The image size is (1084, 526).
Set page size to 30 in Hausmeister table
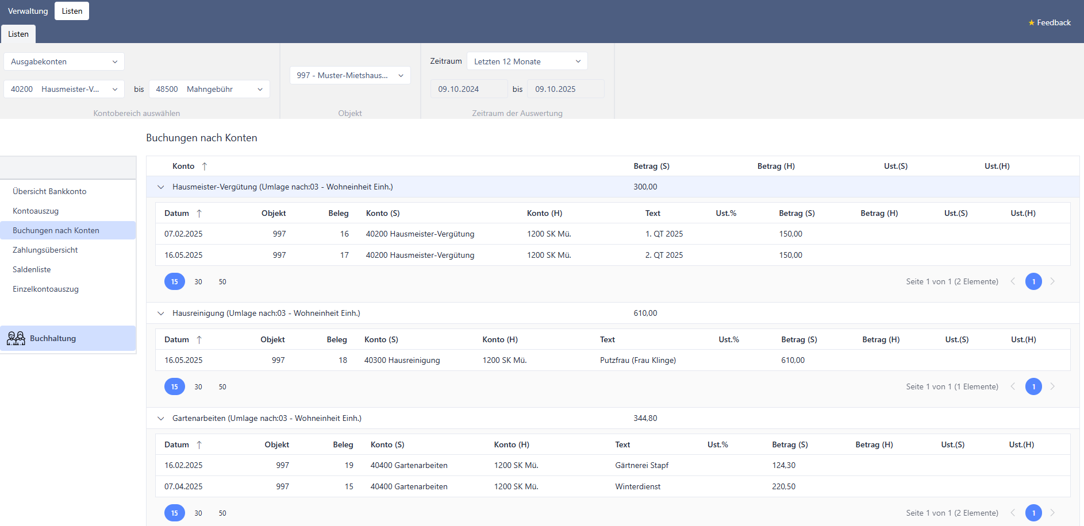click(198, 282)
